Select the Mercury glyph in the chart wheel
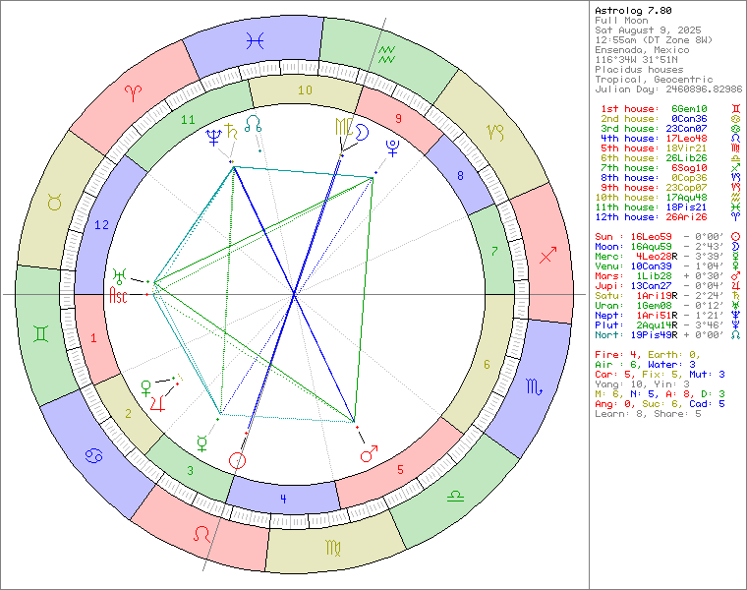This screenshot has height=590, width=747. [202, 440]
